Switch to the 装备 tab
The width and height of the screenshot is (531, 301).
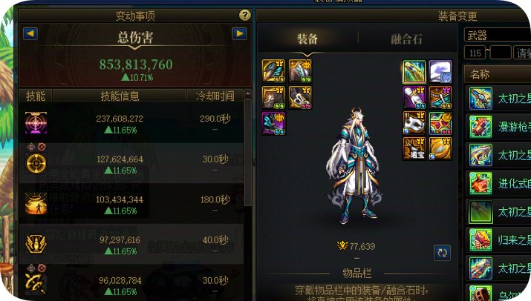(307, 39)
